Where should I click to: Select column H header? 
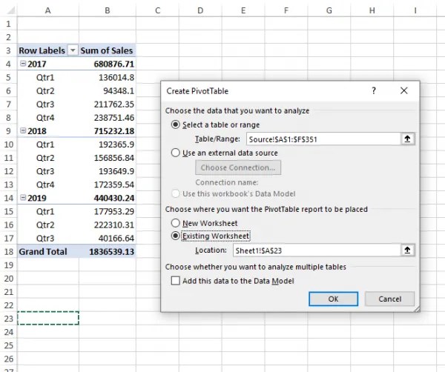click(372, 10)
